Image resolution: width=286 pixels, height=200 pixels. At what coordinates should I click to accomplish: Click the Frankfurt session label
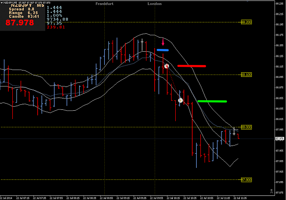click(x=104, y=4)
